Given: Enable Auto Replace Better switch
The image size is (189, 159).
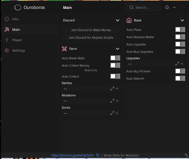Looking at the screenshot, I should [180, 37].
